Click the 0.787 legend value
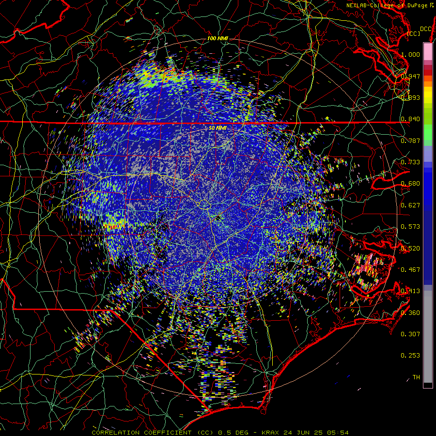This screenshot has width=436, height=436. [x=410, y=140]
